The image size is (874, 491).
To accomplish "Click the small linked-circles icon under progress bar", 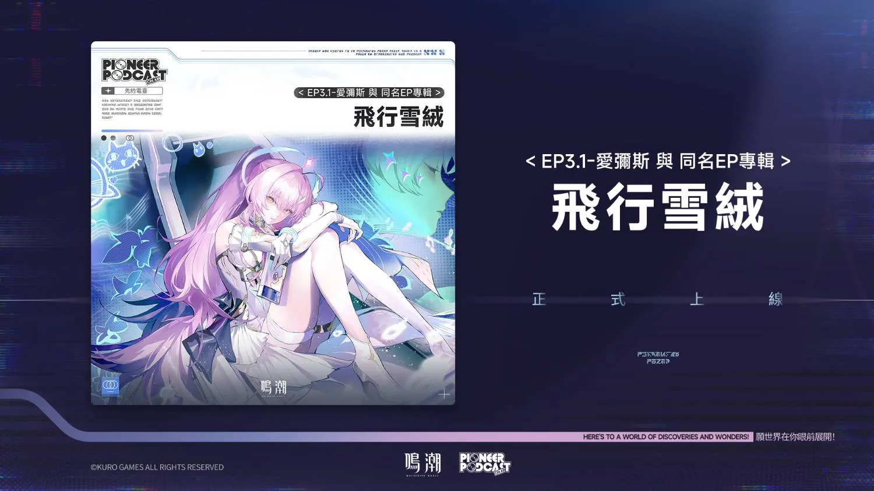I will [x=130, y=138].
